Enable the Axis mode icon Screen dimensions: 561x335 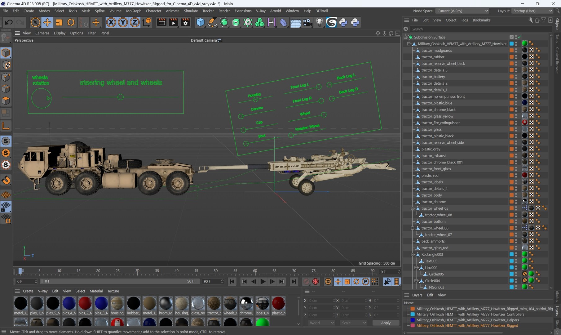tap(6, 126)
